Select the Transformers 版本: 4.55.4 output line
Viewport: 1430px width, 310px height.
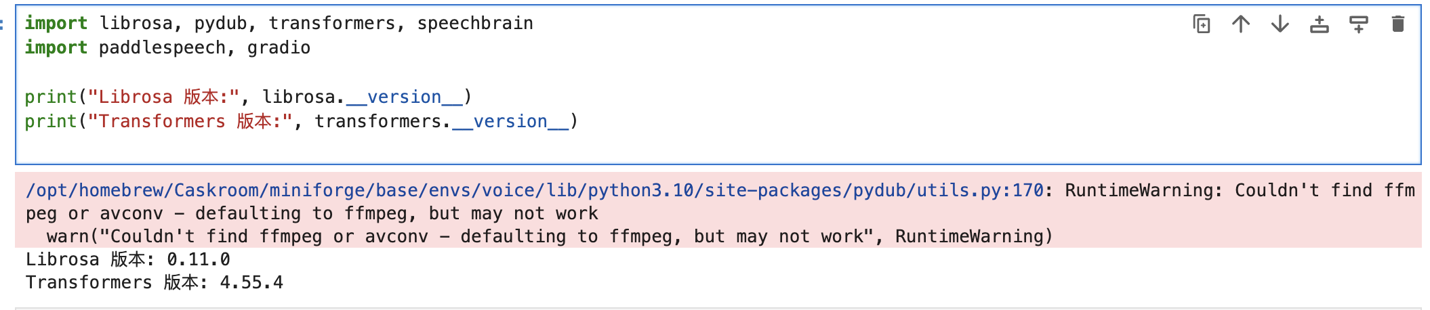point(155,282)
